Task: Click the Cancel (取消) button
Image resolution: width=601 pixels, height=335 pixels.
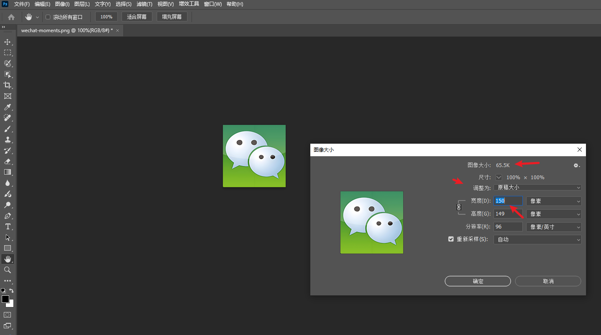Action: coord(548,281)
